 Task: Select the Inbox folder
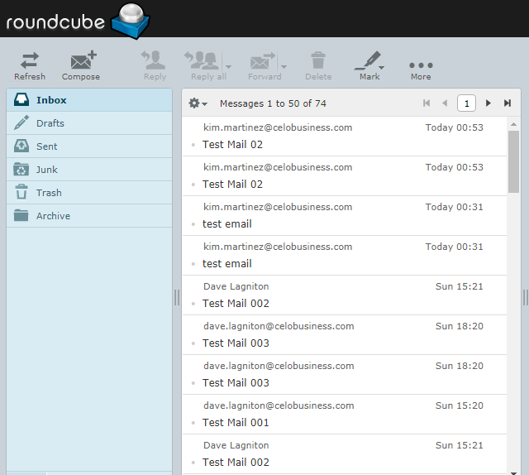click(89, 100)
